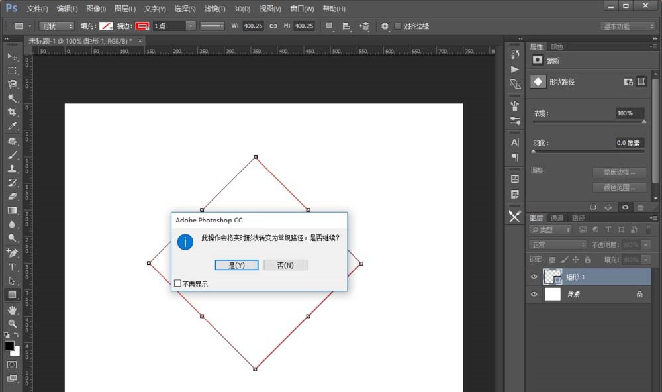662x392 pixels.
Task: Click the 蒙版边缘 button in Properties
Action: coord(619,171)
